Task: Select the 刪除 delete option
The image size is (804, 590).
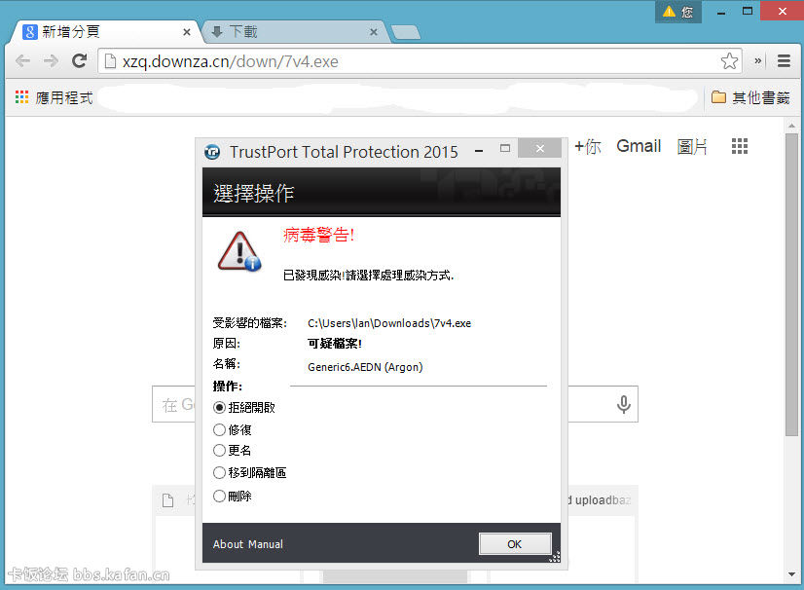Action: coord(233,497)
